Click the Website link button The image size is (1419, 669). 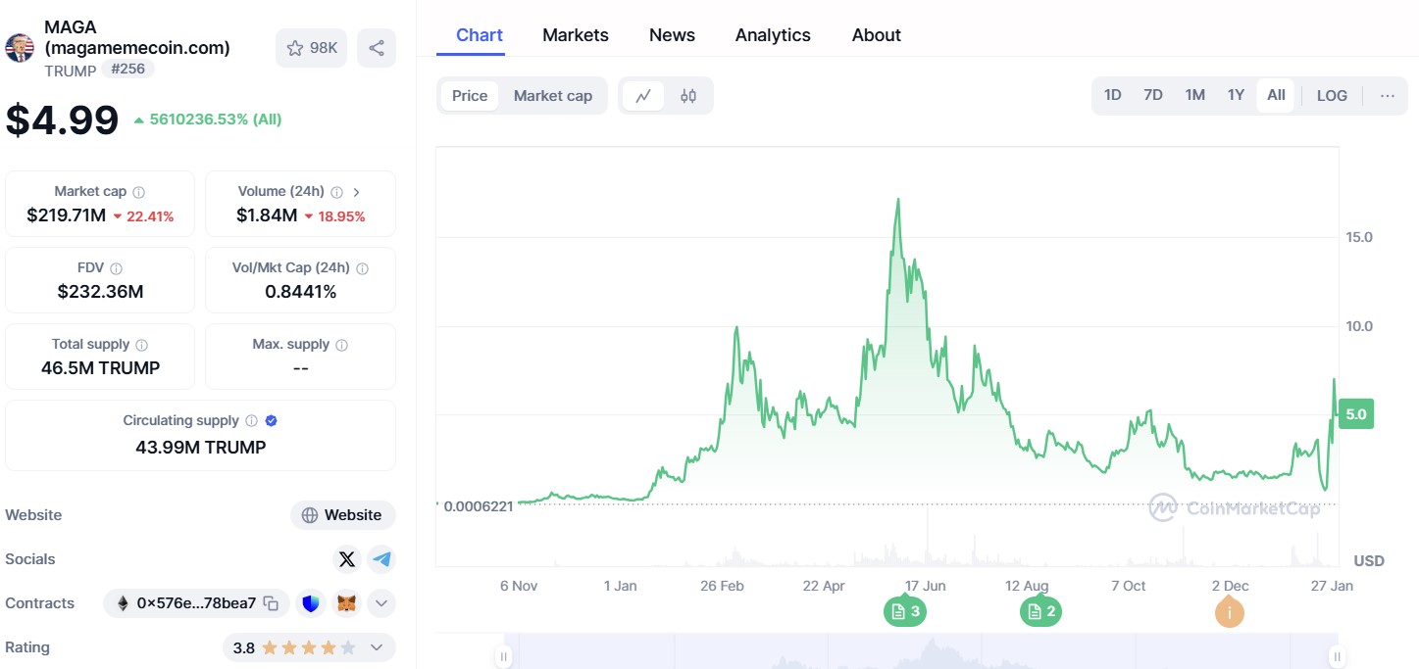(x=342, y=515)
